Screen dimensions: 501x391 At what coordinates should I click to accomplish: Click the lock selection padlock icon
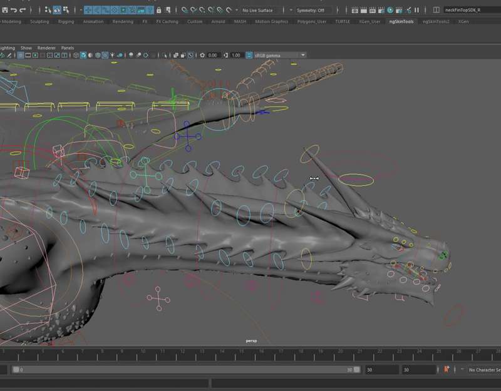tap(159, 10)
